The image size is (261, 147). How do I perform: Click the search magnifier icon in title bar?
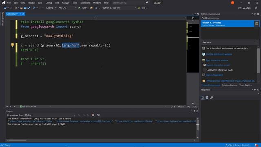coord(147,3)
